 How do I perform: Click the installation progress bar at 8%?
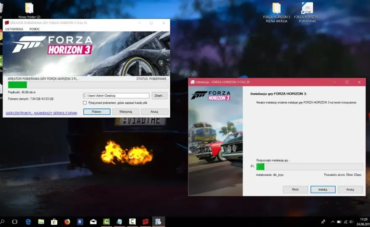tap(309, 166)
